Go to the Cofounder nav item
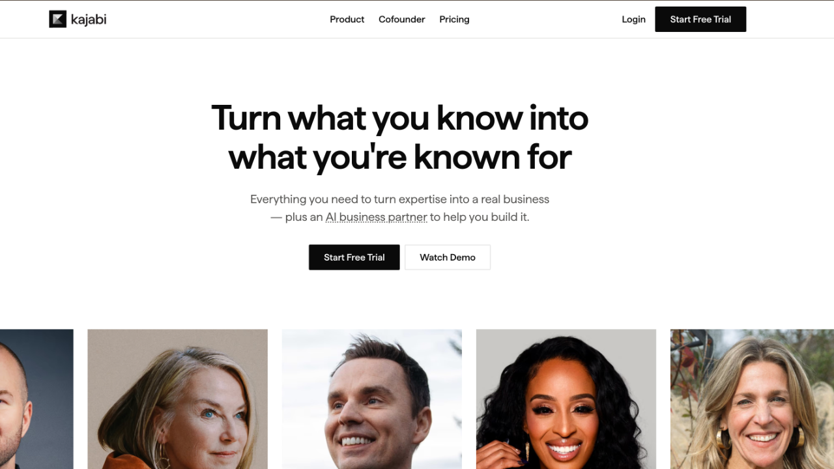834x469 pixels. click(x=401, y=20)
